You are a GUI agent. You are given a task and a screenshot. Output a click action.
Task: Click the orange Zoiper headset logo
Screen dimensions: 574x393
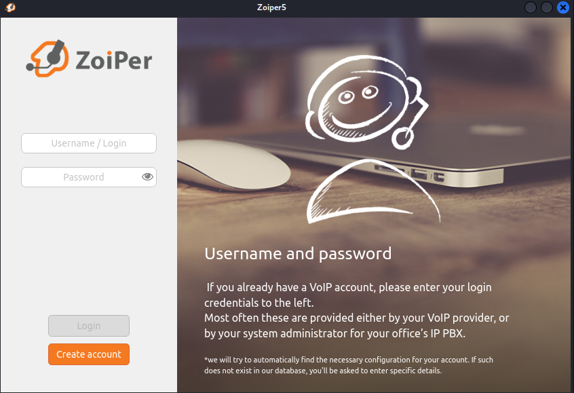(47, 58)
